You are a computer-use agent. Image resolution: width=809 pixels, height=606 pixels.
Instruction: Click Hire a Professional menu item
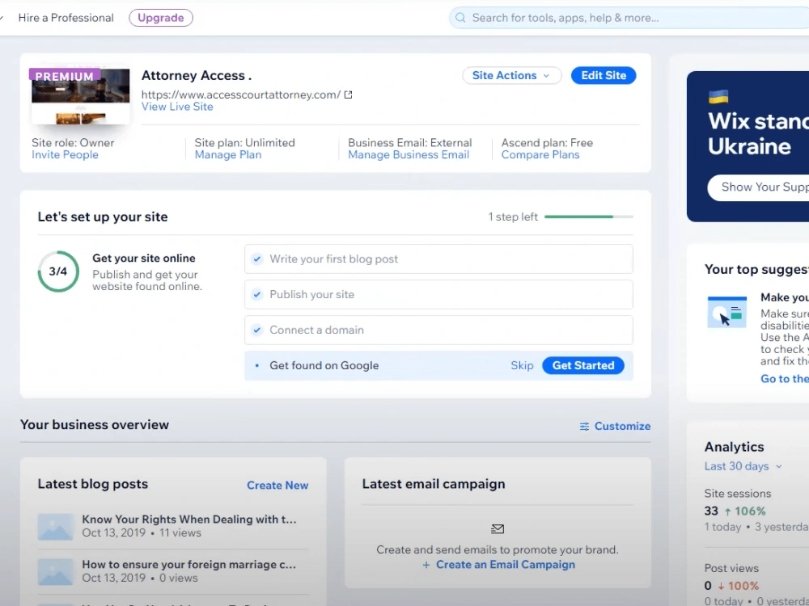[x=66, y=18]
